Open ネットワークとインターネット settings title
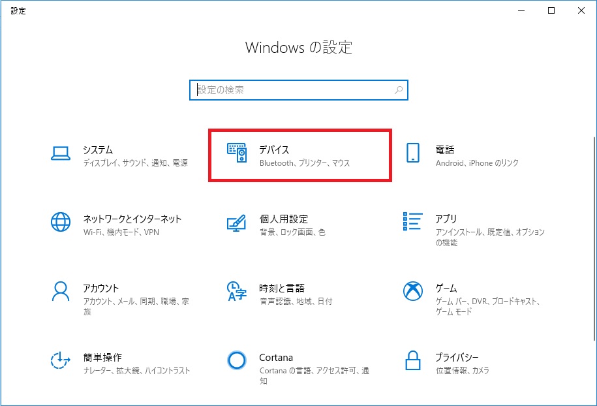Screen dimensions: 597x406 pos(132,219)
